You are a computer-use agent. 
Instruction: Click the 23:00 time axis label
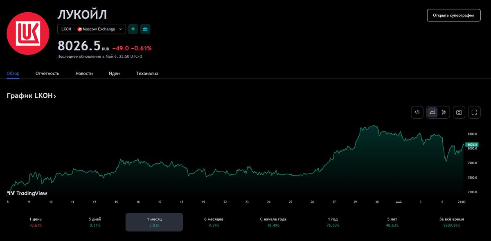pos(461,202)
